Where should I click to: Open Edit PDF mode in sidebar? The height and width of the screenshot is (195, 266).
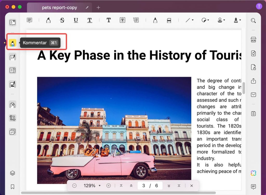point(12,57)
